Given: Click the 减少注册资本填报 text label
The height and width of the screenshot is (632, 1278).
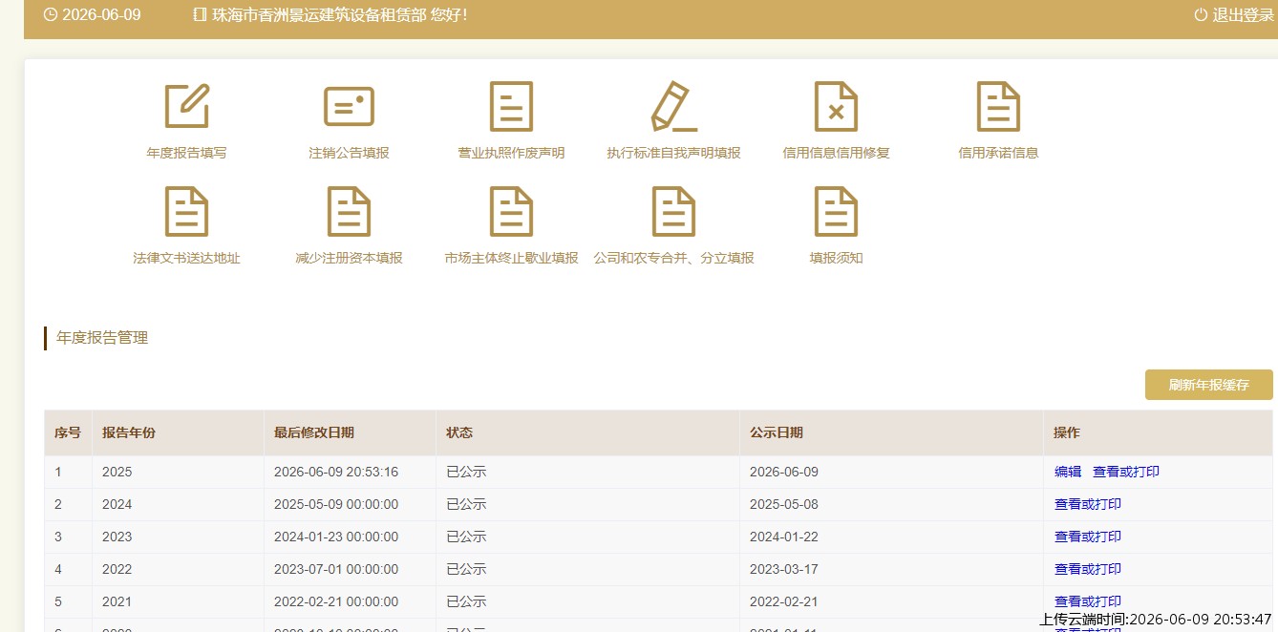Looking at the screenshot, I should pos(349,258).
